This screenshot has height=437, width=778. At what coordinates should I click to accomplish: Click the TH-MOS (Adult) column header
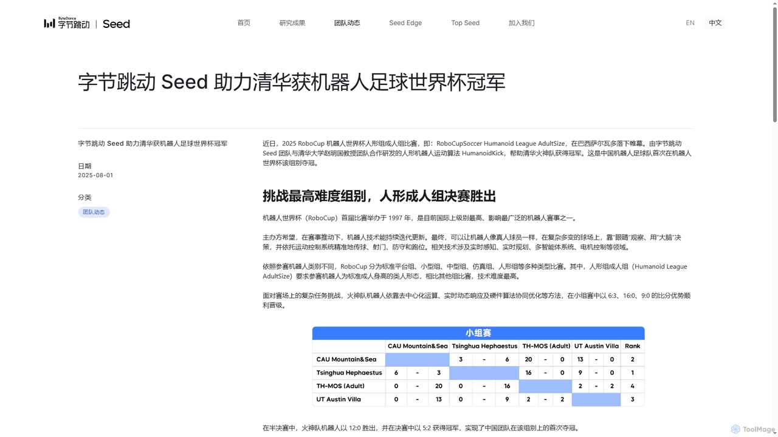[x=545, y=346]
